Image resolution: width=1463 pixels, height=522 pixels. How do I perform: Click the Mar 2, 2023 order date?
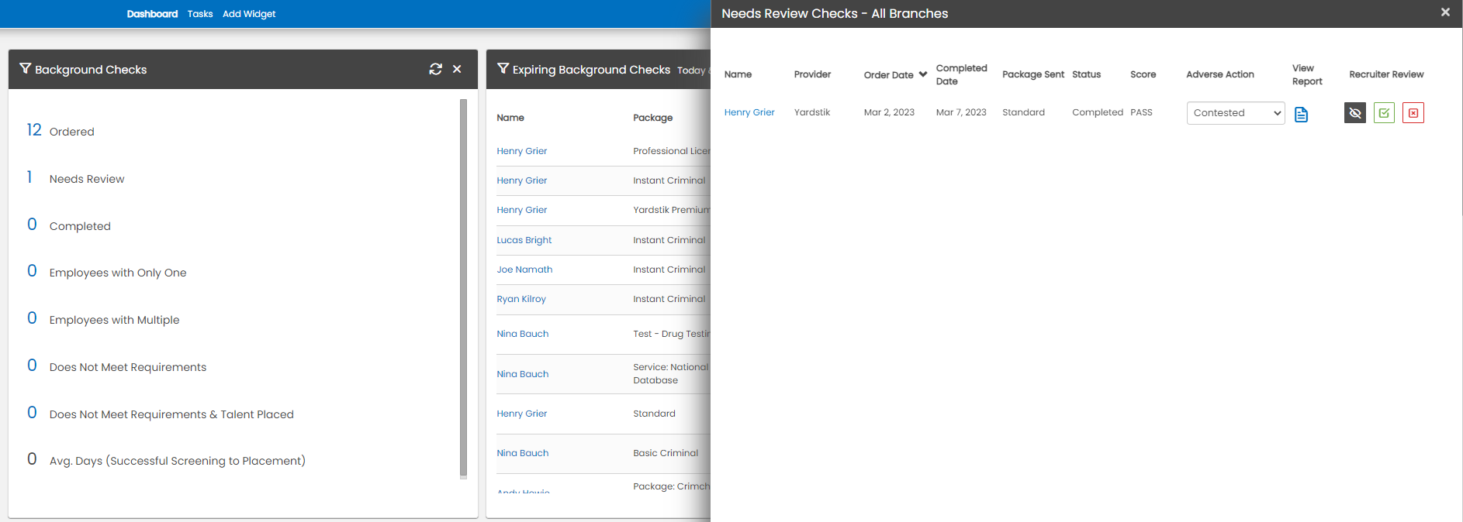(889, 112)
